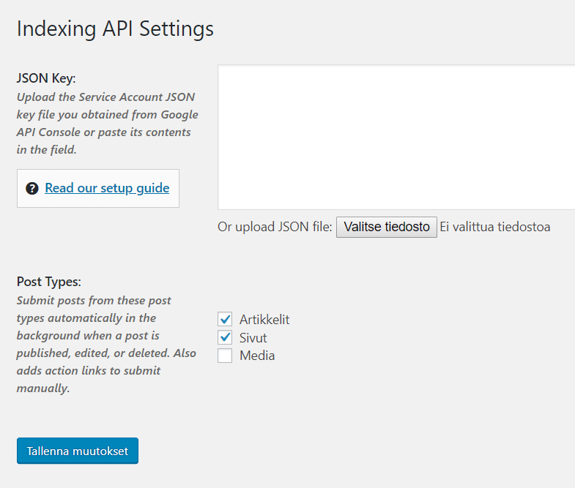Image resolution: width=575 pixels, height=488 pixels.
Task: Click the JSON Key upload description text
Action: pos(107,123)
